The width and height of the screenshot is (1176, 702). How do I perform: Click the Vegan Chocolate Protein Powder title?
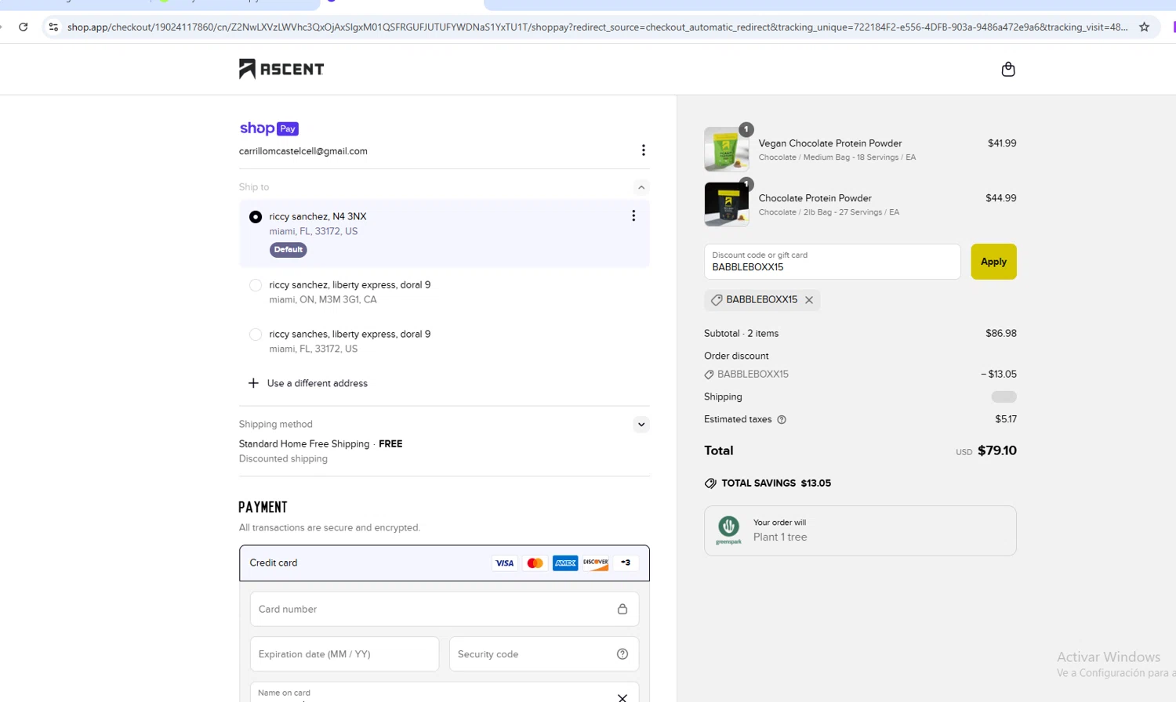pos(830,143)
